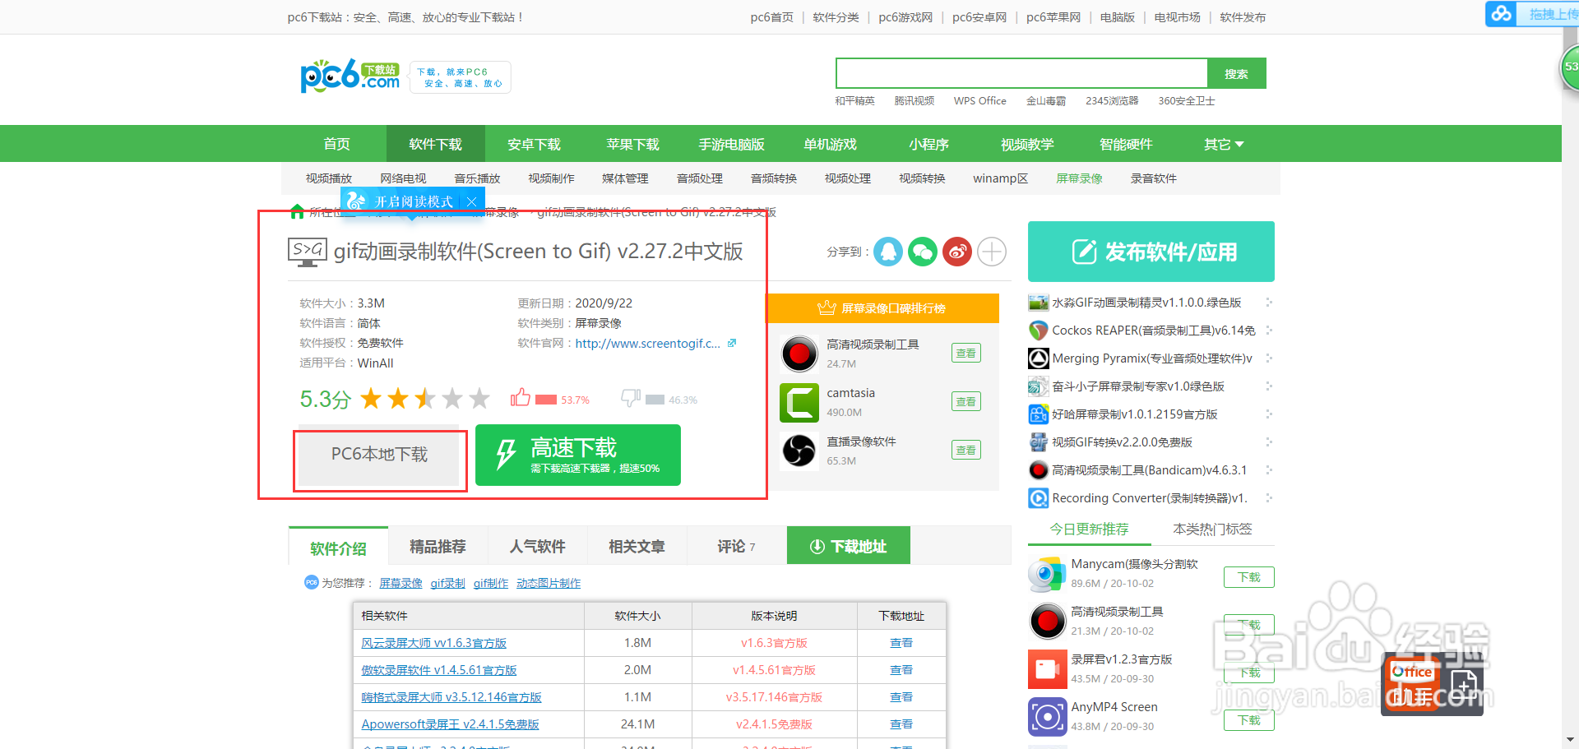Click the thumbs-down rating icon

(x=631, y=398)
